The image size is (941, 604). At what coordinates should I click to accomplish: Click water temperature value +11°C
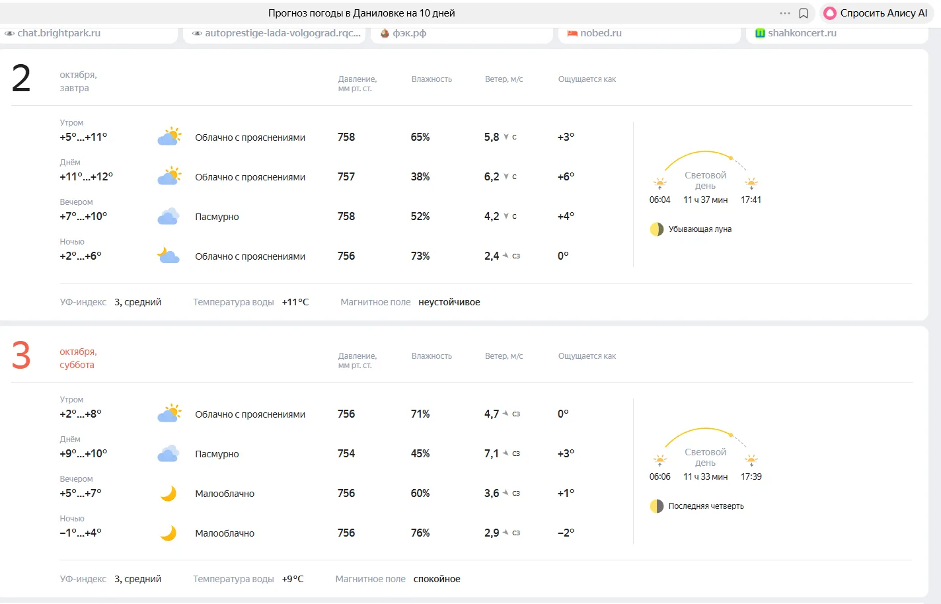click(295, 302)
